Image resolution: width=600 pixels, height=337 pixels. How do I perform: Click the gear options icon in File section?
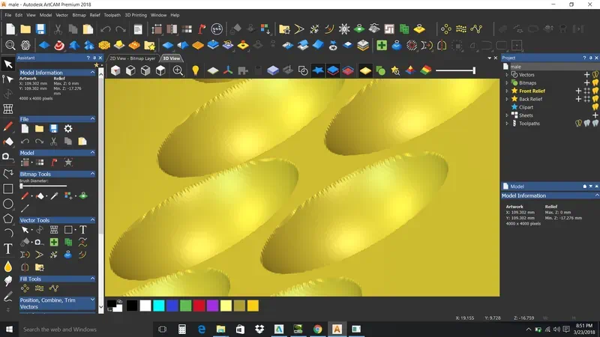[68, 129]
